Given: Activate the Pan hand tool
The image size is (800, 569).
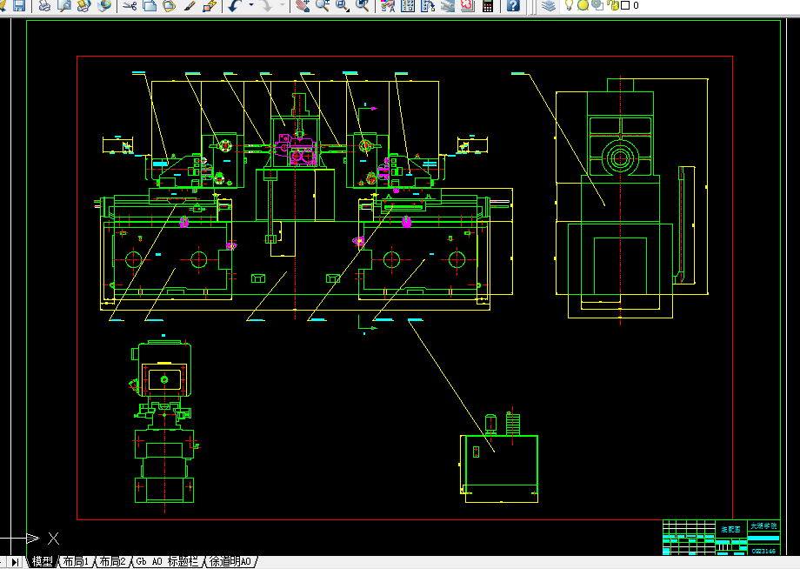Looking at the screenshot, I should click(303, 5).
